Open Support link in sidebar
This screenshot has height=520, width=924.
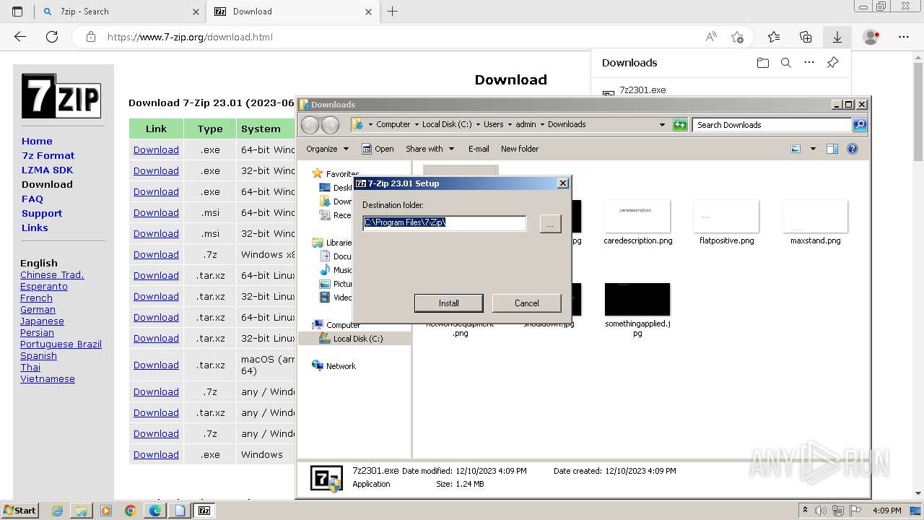coord(42,213)
